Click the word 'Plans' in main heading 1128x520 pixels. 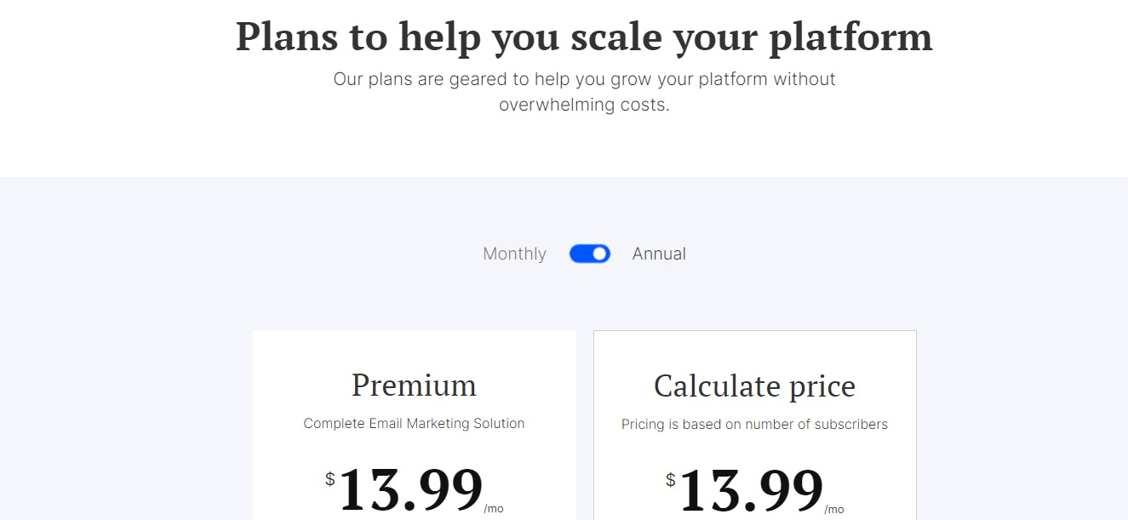point(286,37)
